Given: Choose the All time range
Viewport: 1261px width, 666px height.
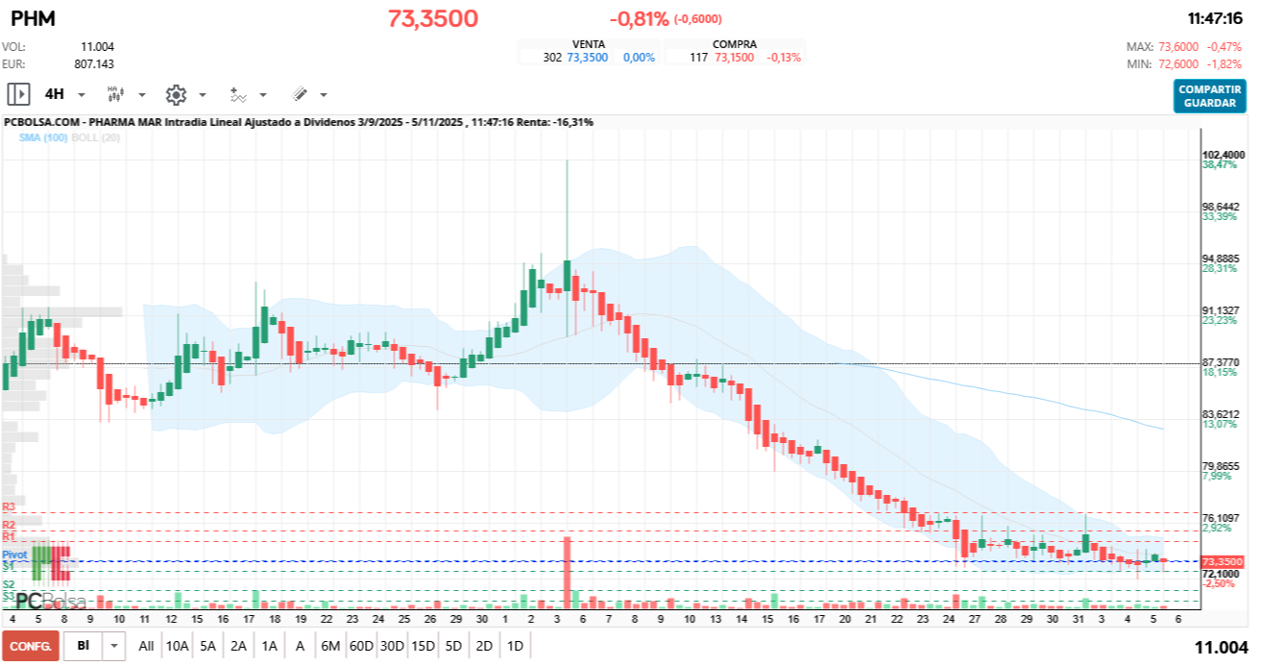Looking at the screenshot, I should pos(146,646).
